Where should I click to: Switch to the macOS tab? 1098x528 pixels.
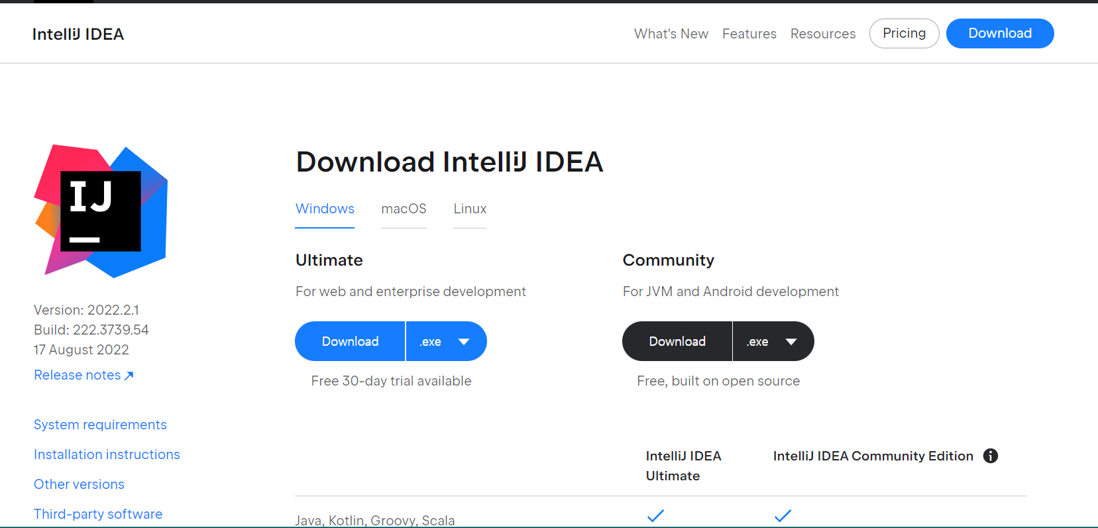(x=404, y=209)
